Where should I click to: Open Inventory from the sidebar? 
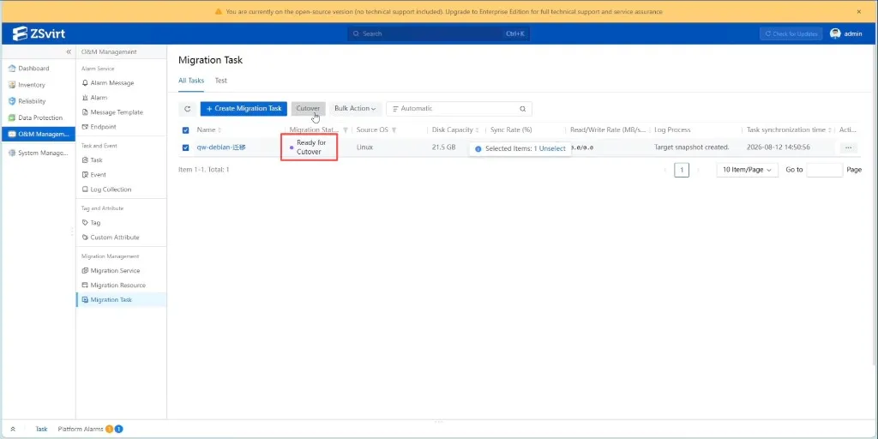32,85
